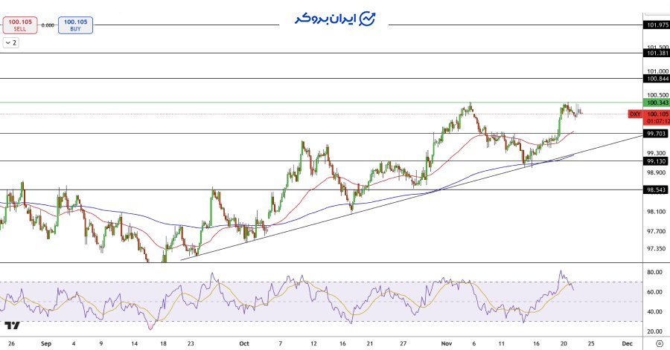Click the Oct label on time axis
Image resolution: width=670 pixels, height=350 pixels.
[243, 344]
